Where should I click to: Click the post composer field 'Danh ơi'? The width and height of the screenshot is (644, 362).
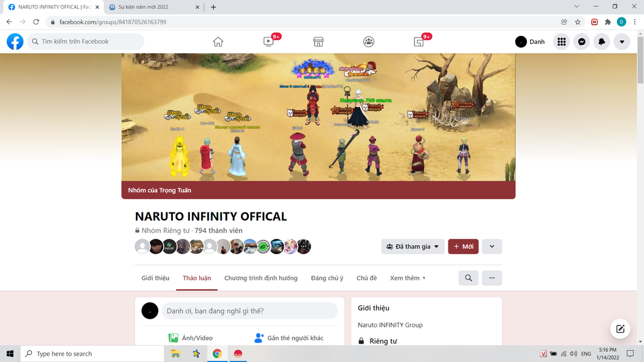coord(250,310)
